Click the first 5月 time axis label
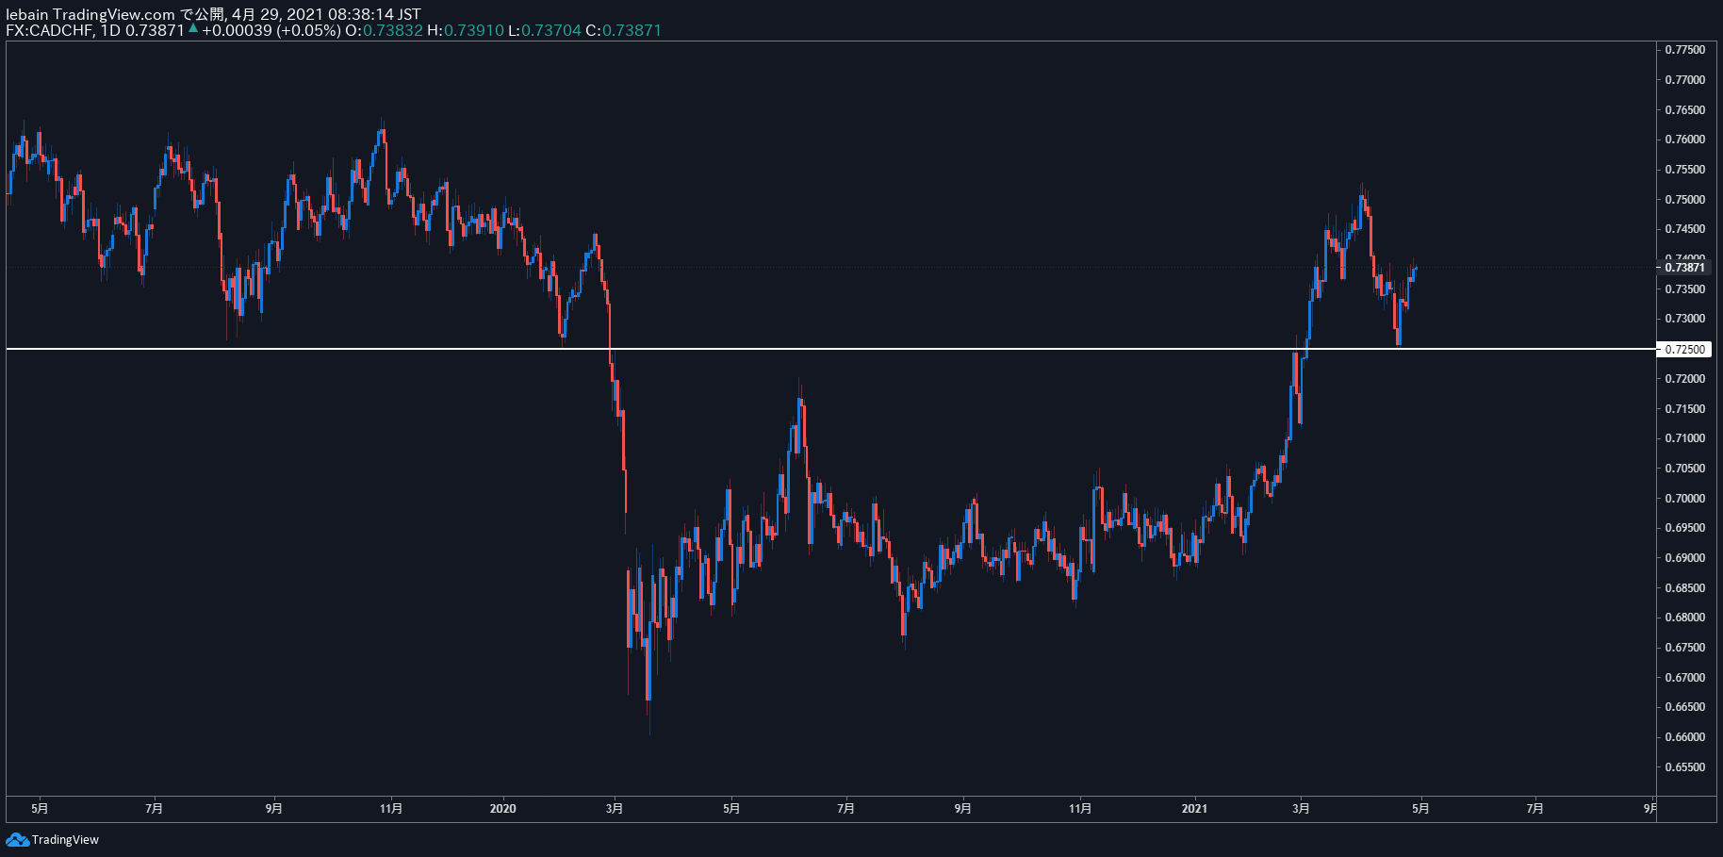 pos(40,808)
